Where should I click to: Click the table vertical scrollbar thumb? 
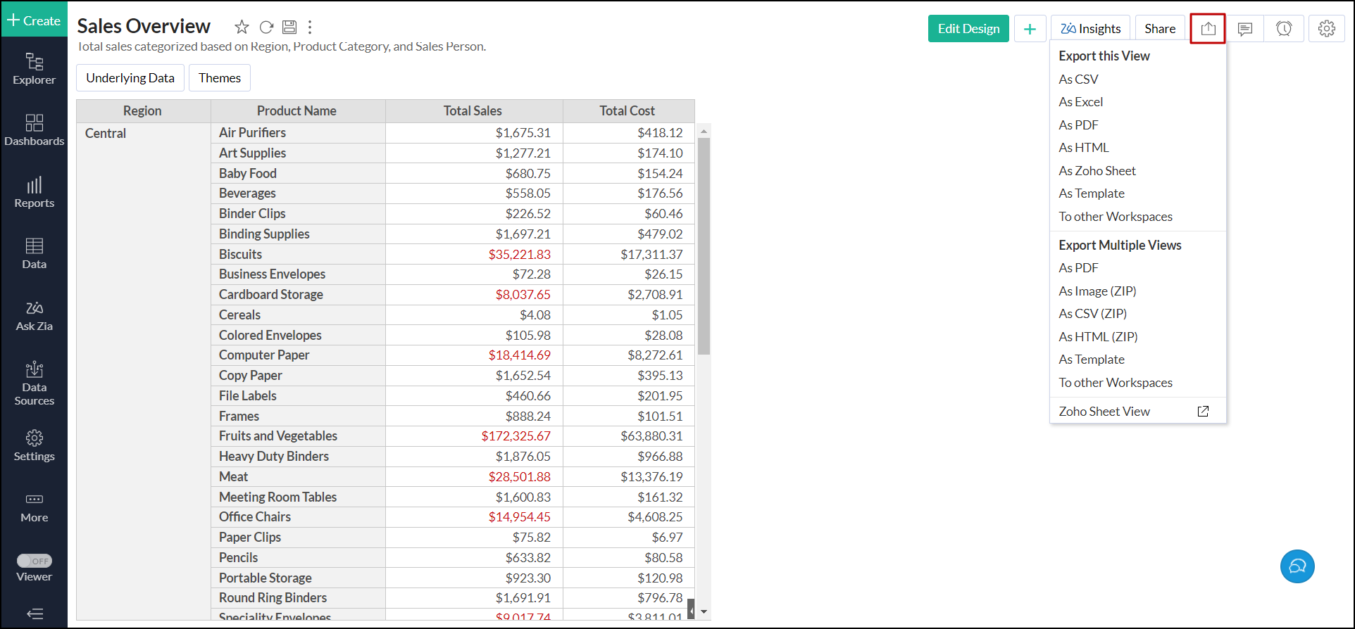pyautogui.click(x=704, y=246)
